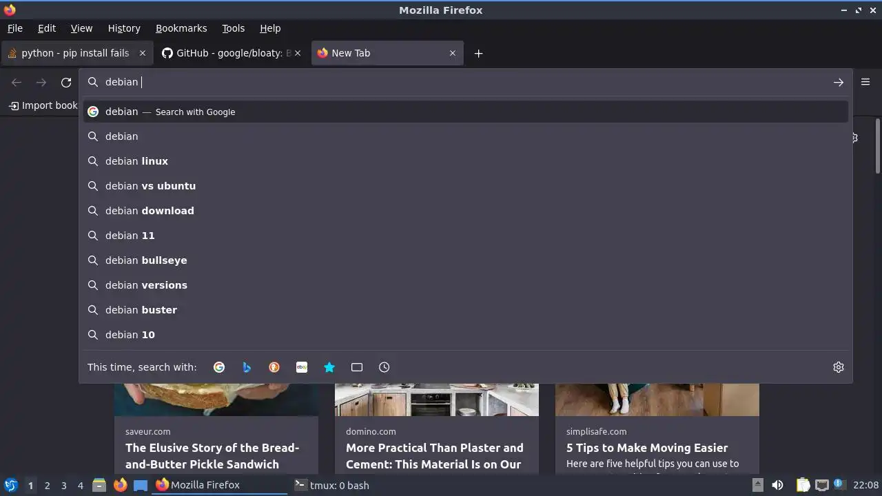The height and width of the screenshot is (496, 882).
Task: Open network status tray icon
Action: tap(821, 485)
